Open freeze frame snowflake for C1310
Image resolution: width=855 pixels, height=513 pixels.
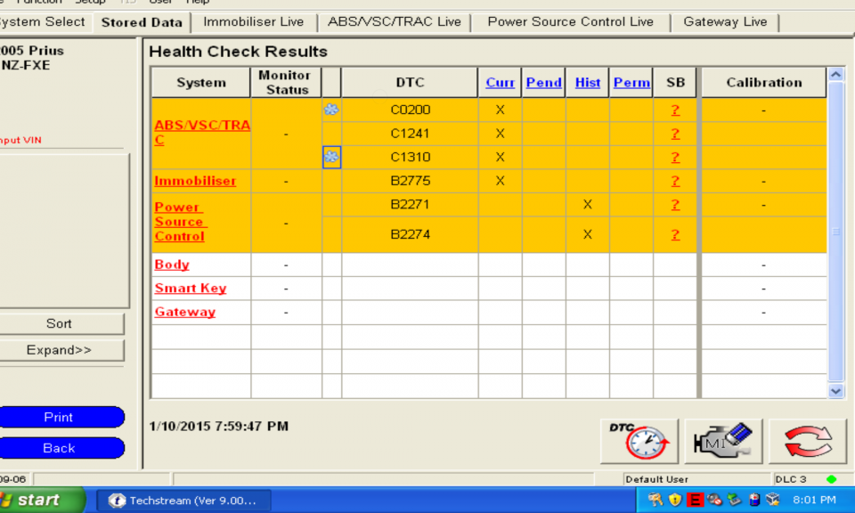click(x=331, y=157)
